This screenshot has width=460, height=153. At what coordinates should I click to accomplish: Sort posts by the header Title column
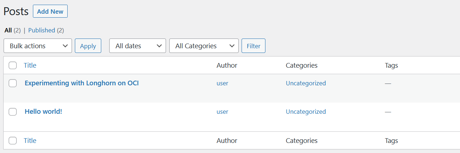(30, 66)
